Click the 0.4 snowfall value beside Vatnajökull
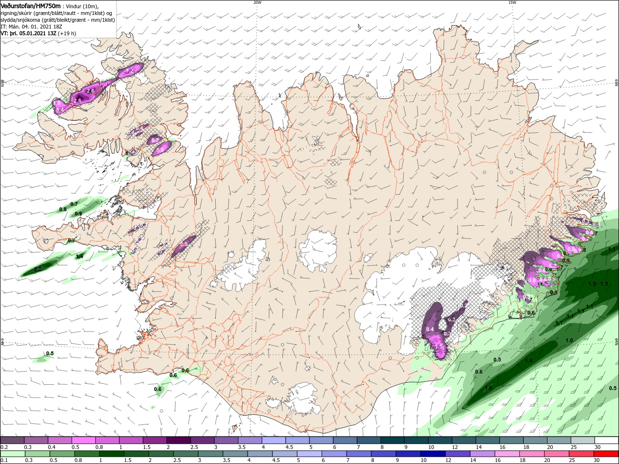Viewport: 619px width, 464px height. 430,329
